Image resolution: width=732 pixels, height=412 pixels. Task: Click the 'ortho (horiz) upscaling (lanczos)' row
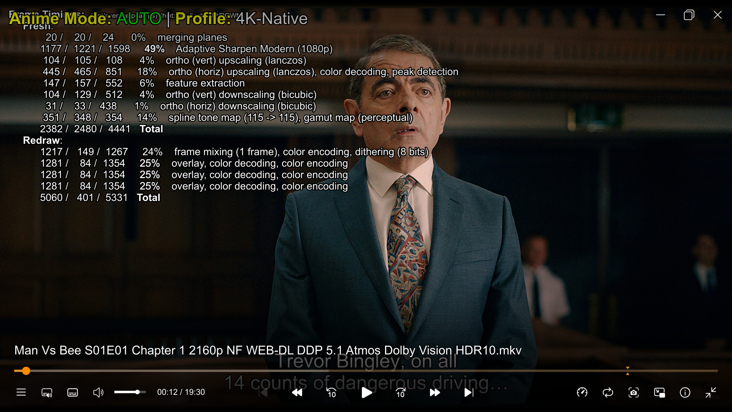tap(250, 72)
